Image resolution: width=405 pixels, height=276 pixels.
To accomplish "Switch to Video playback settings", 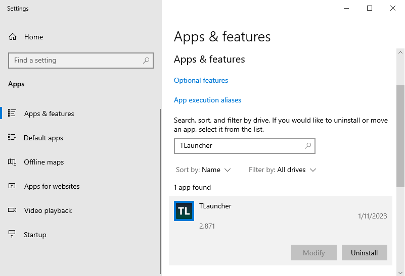I will coord(48,210).
